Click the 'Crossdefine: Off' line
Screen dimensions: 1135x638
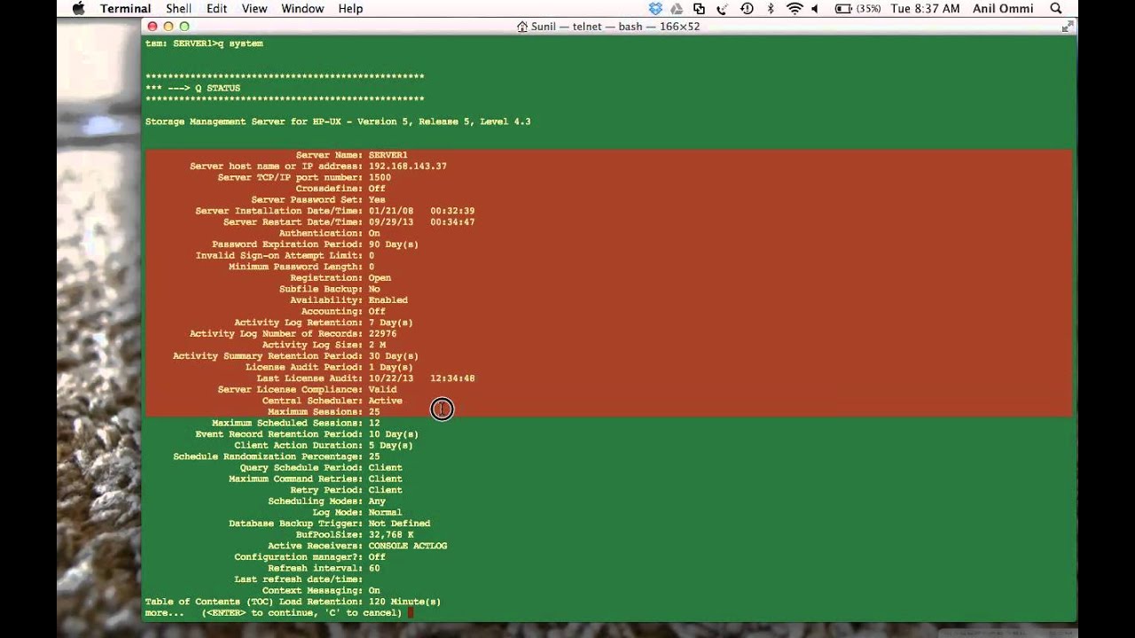pyautogui.click(x=340, y=189)
